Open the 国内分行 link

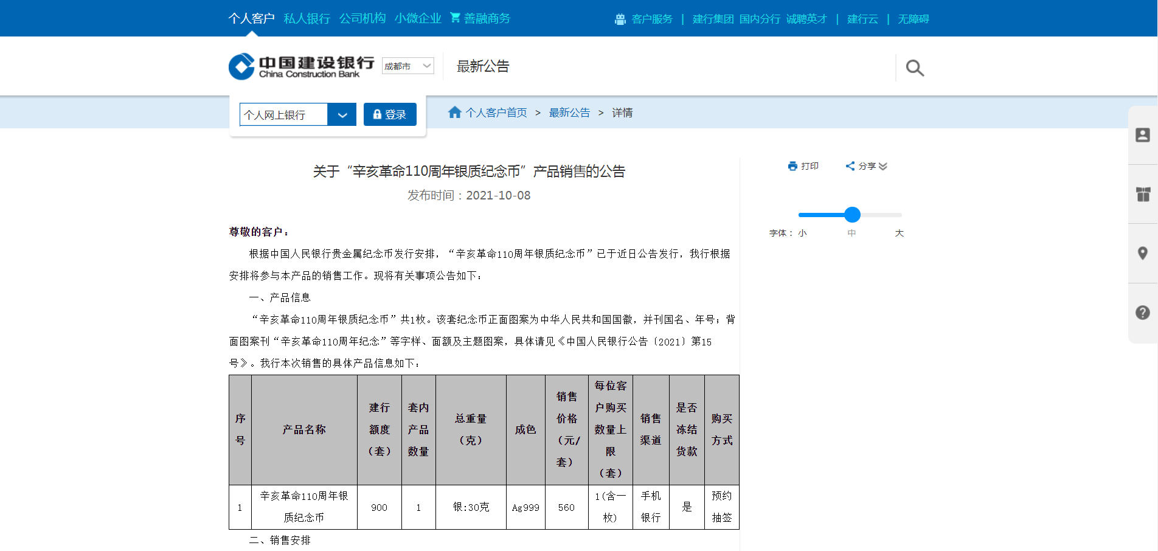point(760,19)
